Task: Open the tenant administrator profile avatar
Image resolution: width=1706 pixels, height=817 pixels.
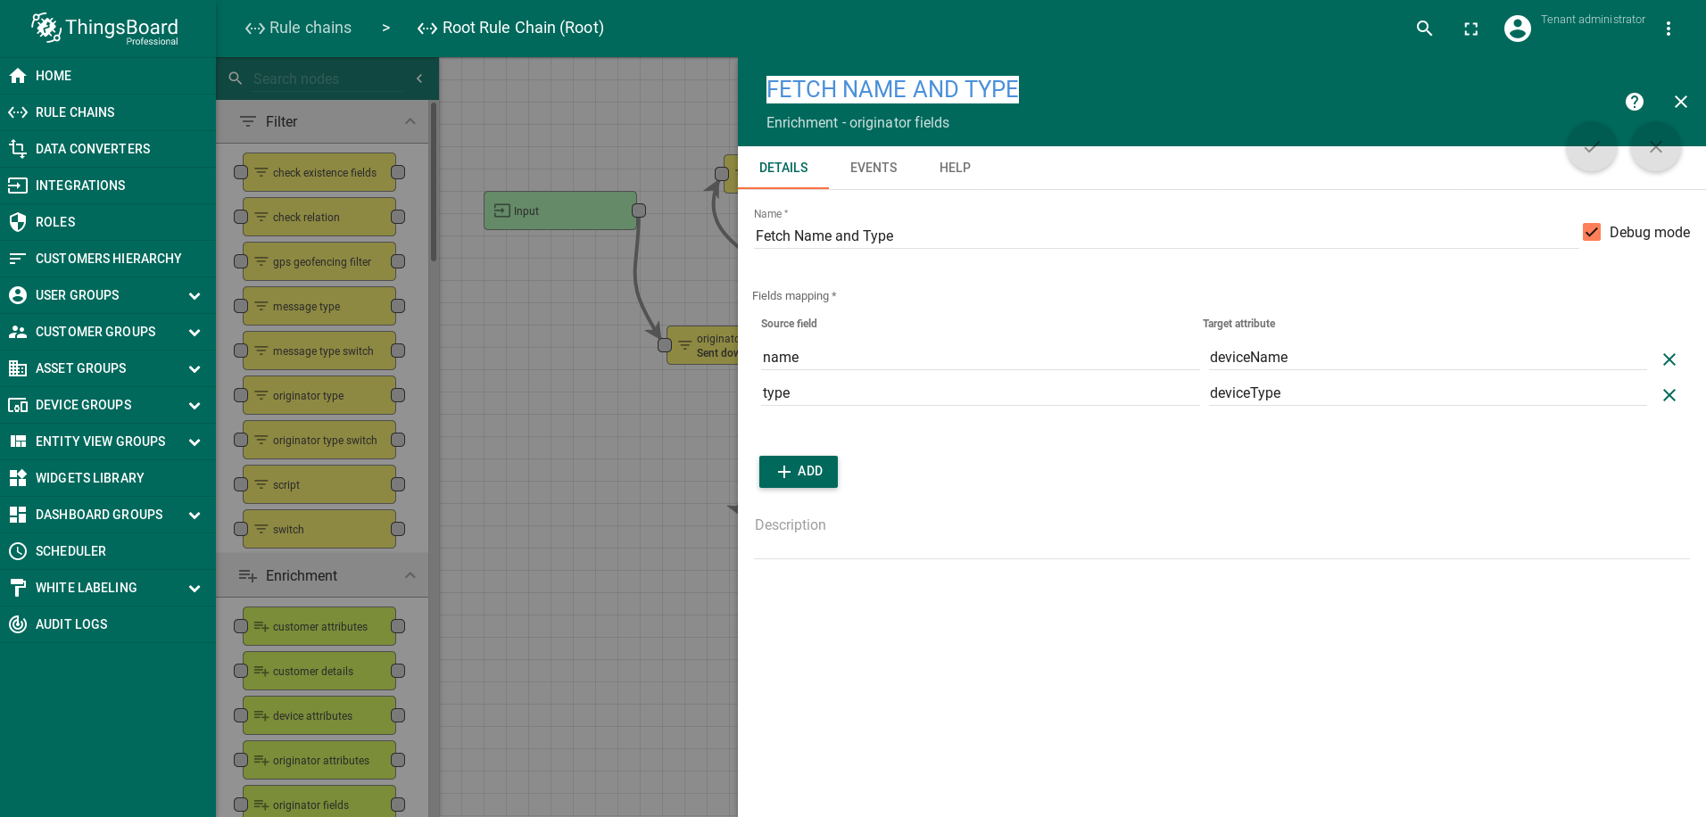Action: (1518, 29)
